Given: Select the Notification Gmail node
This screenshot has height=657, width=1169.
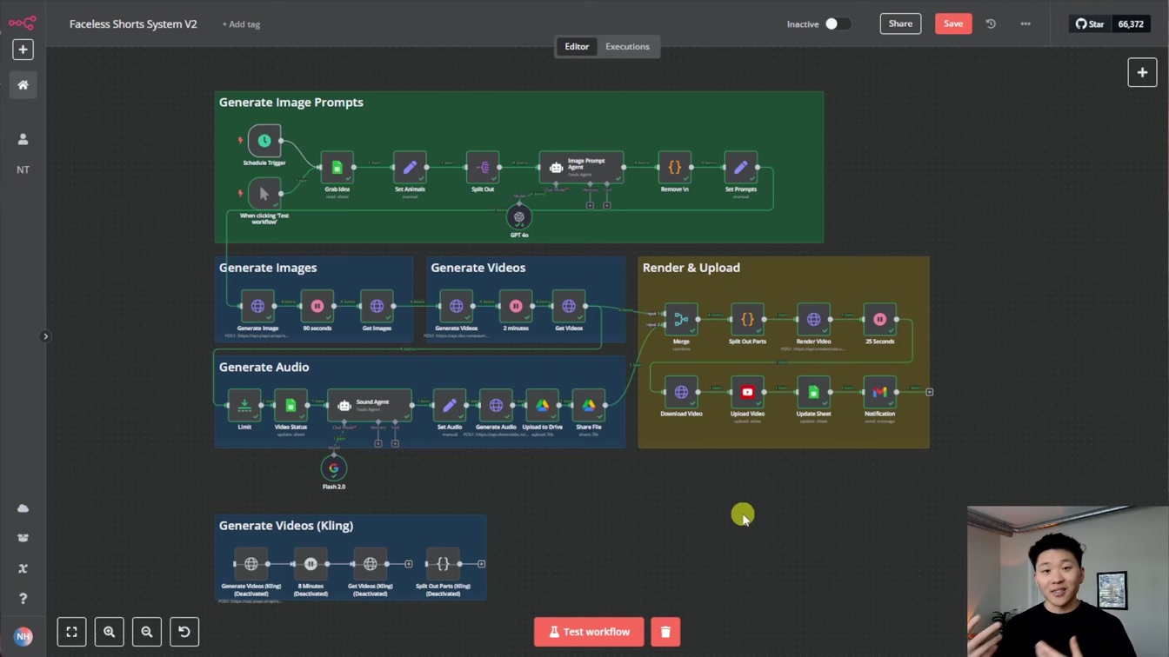Looking at the screenshot, I should (879, 392).
